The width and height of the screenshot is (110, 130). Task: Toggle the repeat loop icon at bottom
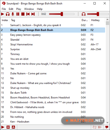[95, 127]
